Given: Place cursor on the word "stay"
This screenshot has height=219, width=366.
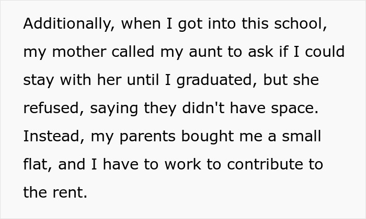Looking at the screenshot, I should click(x=40, y=81).
